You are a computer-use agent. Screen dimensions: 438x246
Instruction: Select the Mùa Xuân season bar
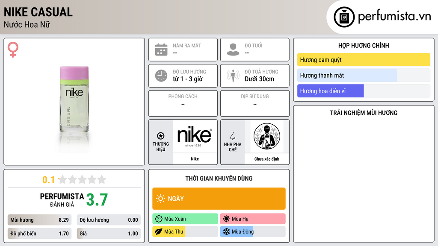185,219
